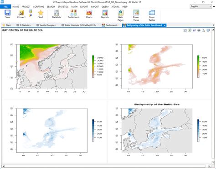Screen dimensions: 216x169
Task: Click the vertical scrollbar down arrow
Action: tap(213, 163)
